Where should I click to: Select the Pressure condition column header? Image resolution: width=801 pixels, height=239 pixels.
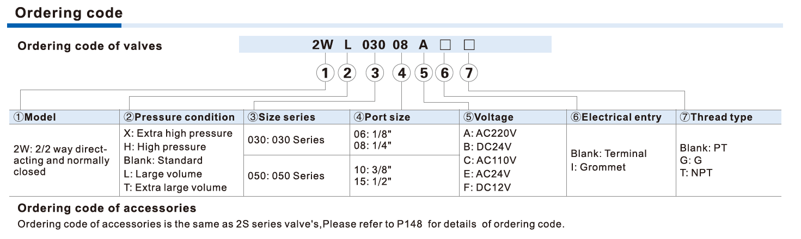180,117
